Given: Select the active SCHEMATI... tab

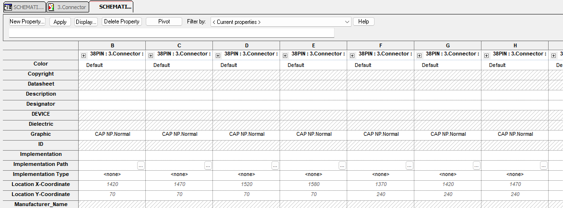Looking at the screenshot, I should pyautogui.click(x=111, y=7).
